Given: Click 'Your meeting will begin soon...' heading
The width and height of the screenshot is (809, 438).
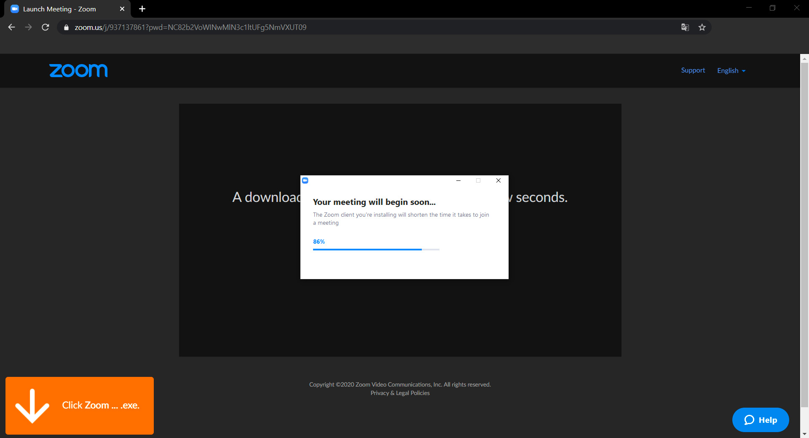Looking at the screenshot, I should (x=374, y=202).
